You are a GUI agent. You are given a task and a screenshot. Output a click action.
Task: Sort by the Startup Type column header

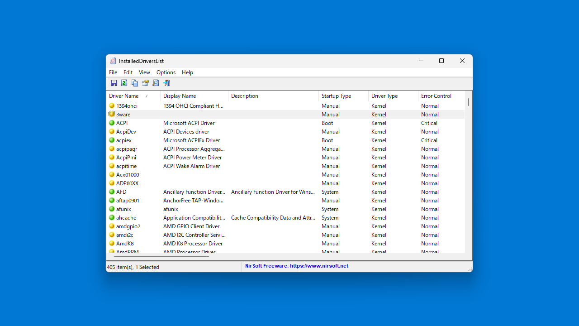click(344, 96)
